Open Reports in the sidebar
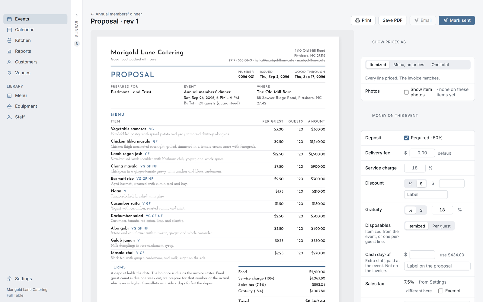 [x=35, y=51]
